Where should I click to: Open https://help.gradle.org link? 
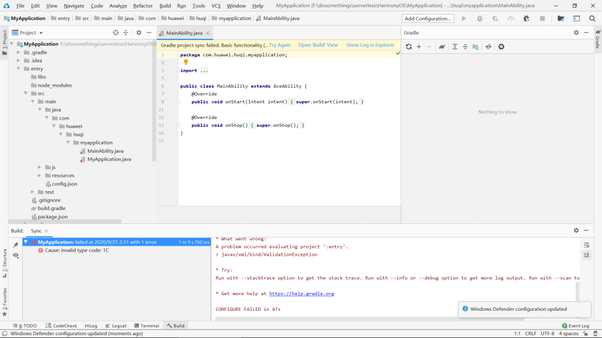302,294
